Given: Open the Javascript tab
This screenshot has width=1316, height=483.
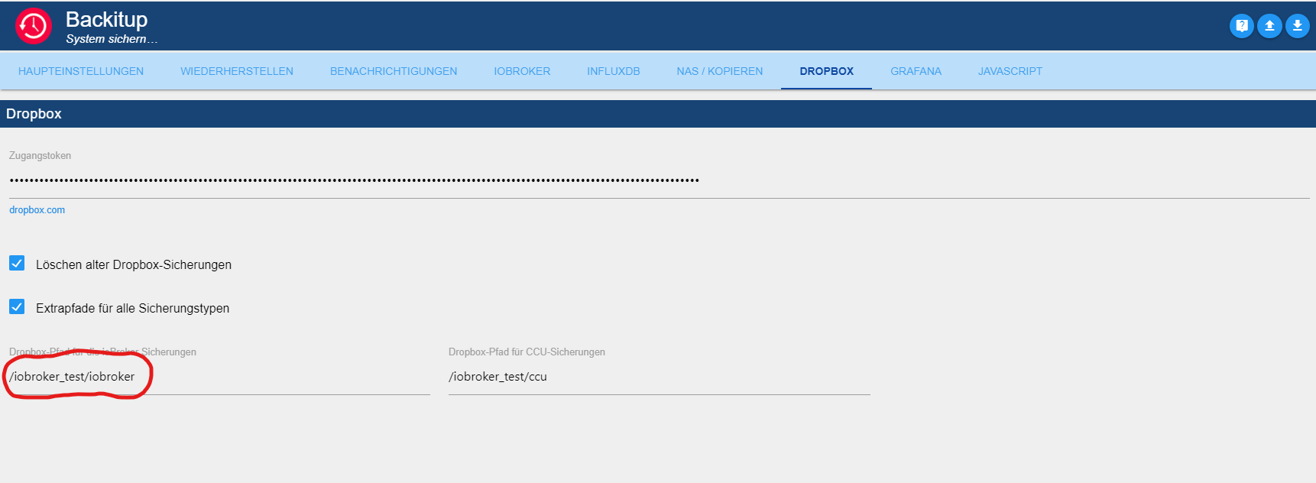Looking at the screenshot, I should [x=1010, y=71].
